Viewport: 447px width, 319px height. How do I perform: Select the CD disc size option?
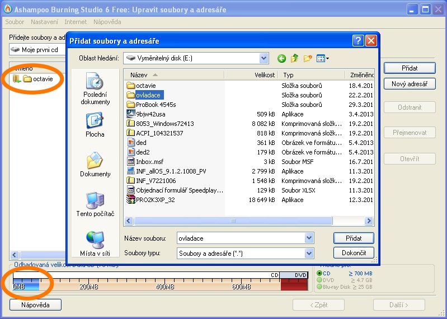coord(320,273)
